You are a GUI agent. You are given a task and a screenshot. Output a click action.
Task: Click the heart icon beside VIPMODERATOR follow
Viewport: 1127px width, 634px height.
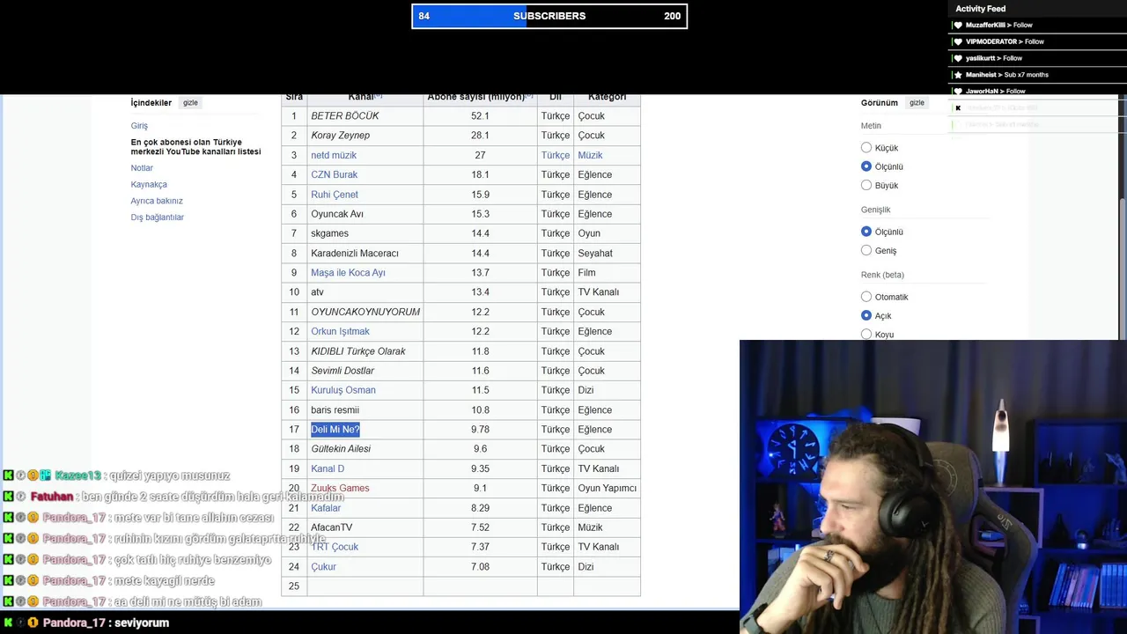[x=959, y=41]
